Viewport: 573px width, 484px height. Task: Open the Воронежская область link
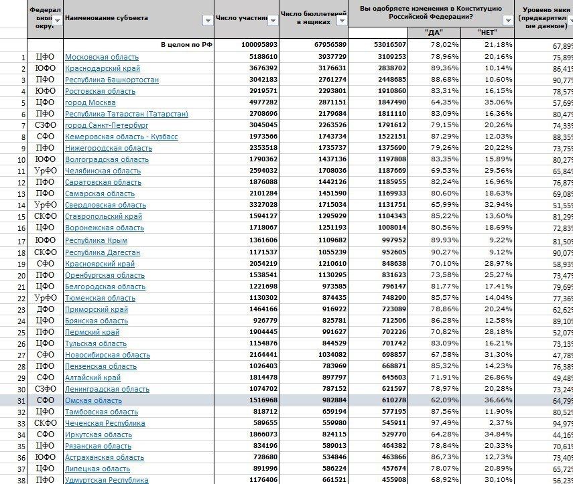coord(105,228)
